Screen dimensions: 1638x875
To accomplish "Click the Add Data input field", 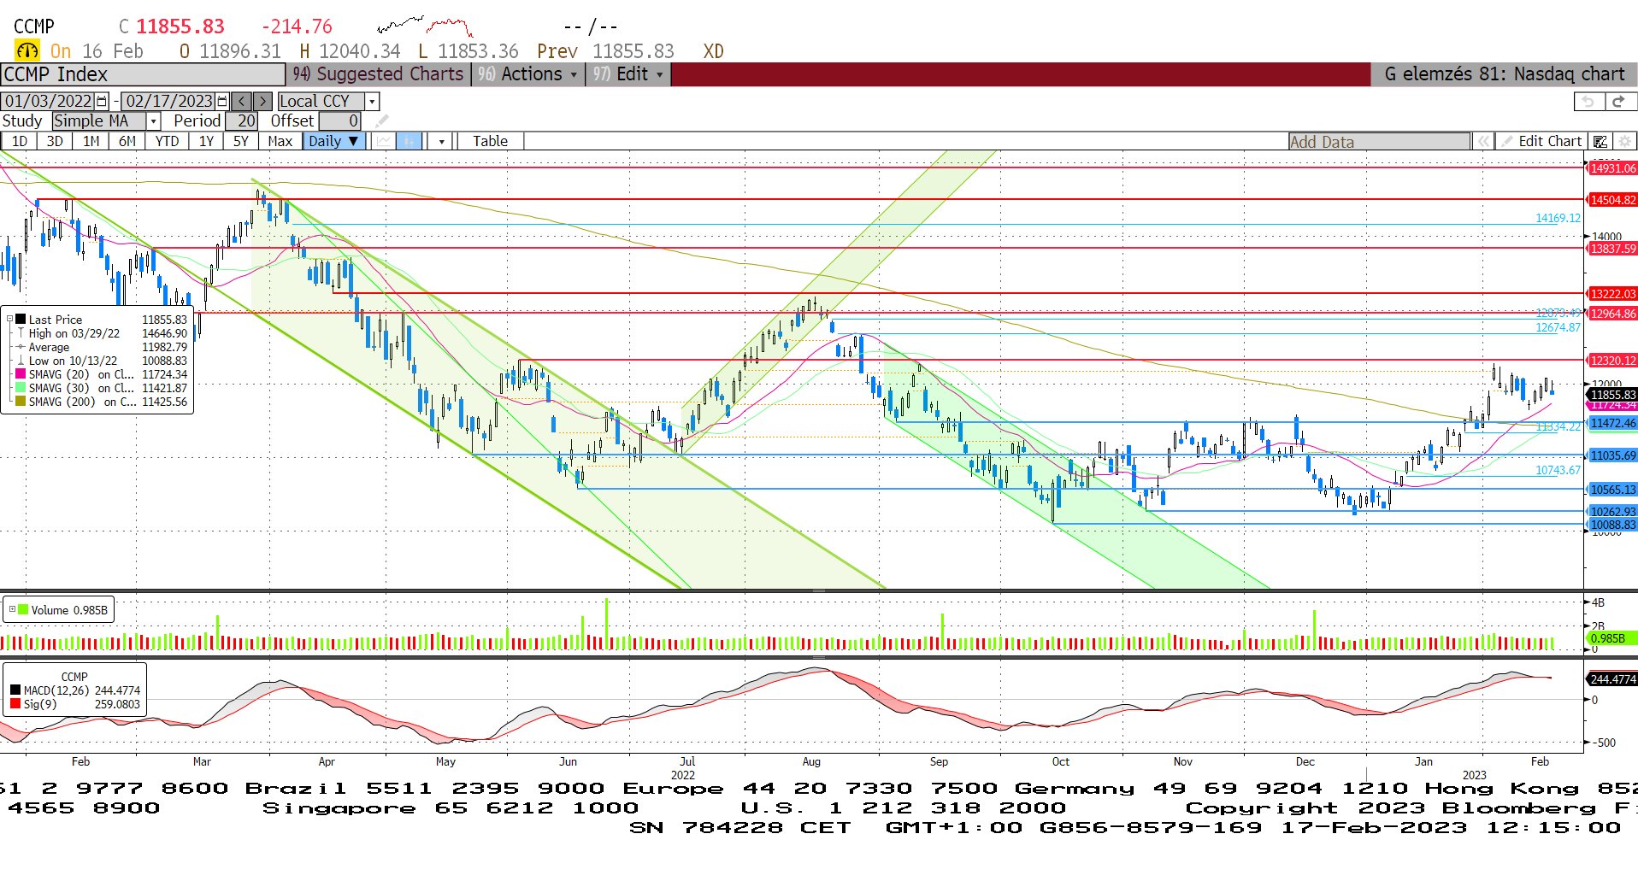I will click(x=1379, y=142).
